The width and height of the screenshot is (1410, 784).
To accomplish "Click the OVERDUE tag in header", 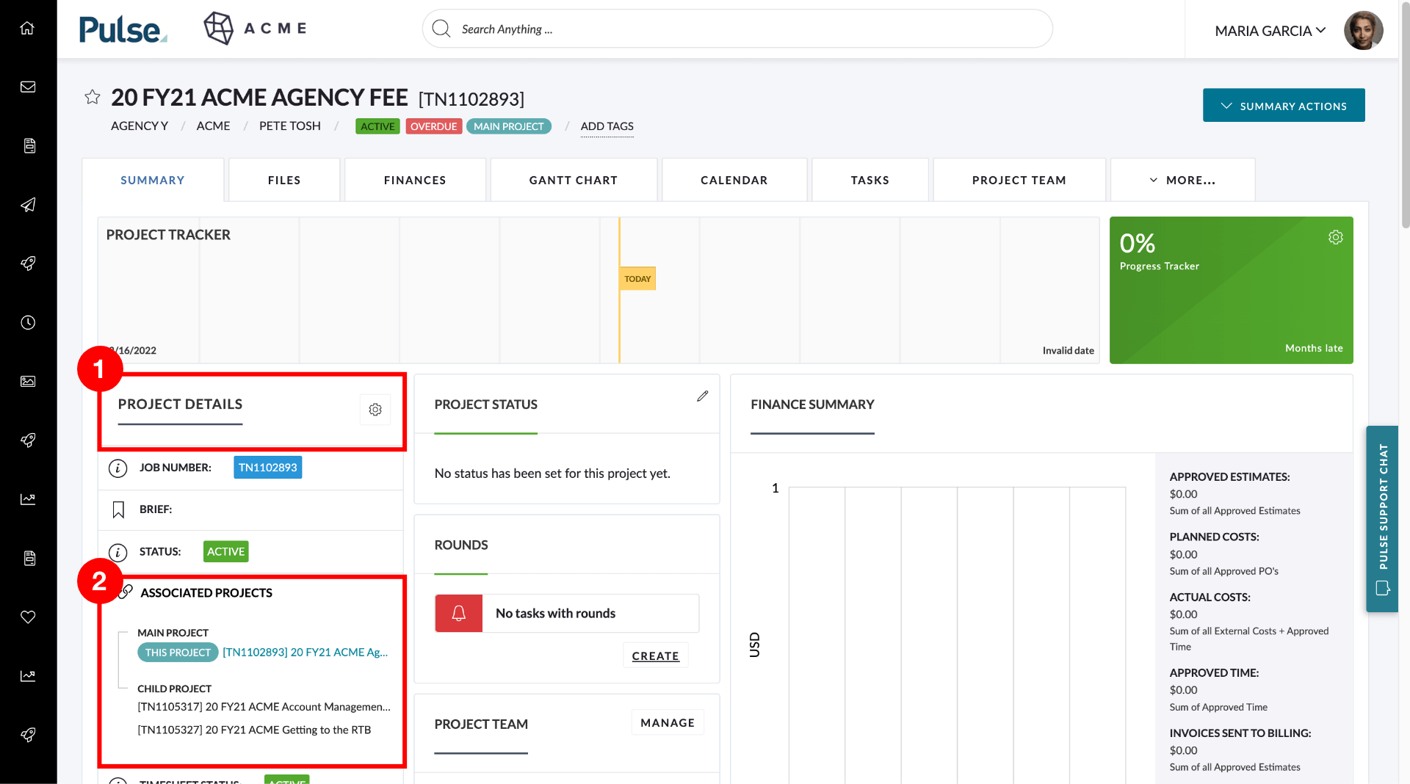I will [434, 126].
